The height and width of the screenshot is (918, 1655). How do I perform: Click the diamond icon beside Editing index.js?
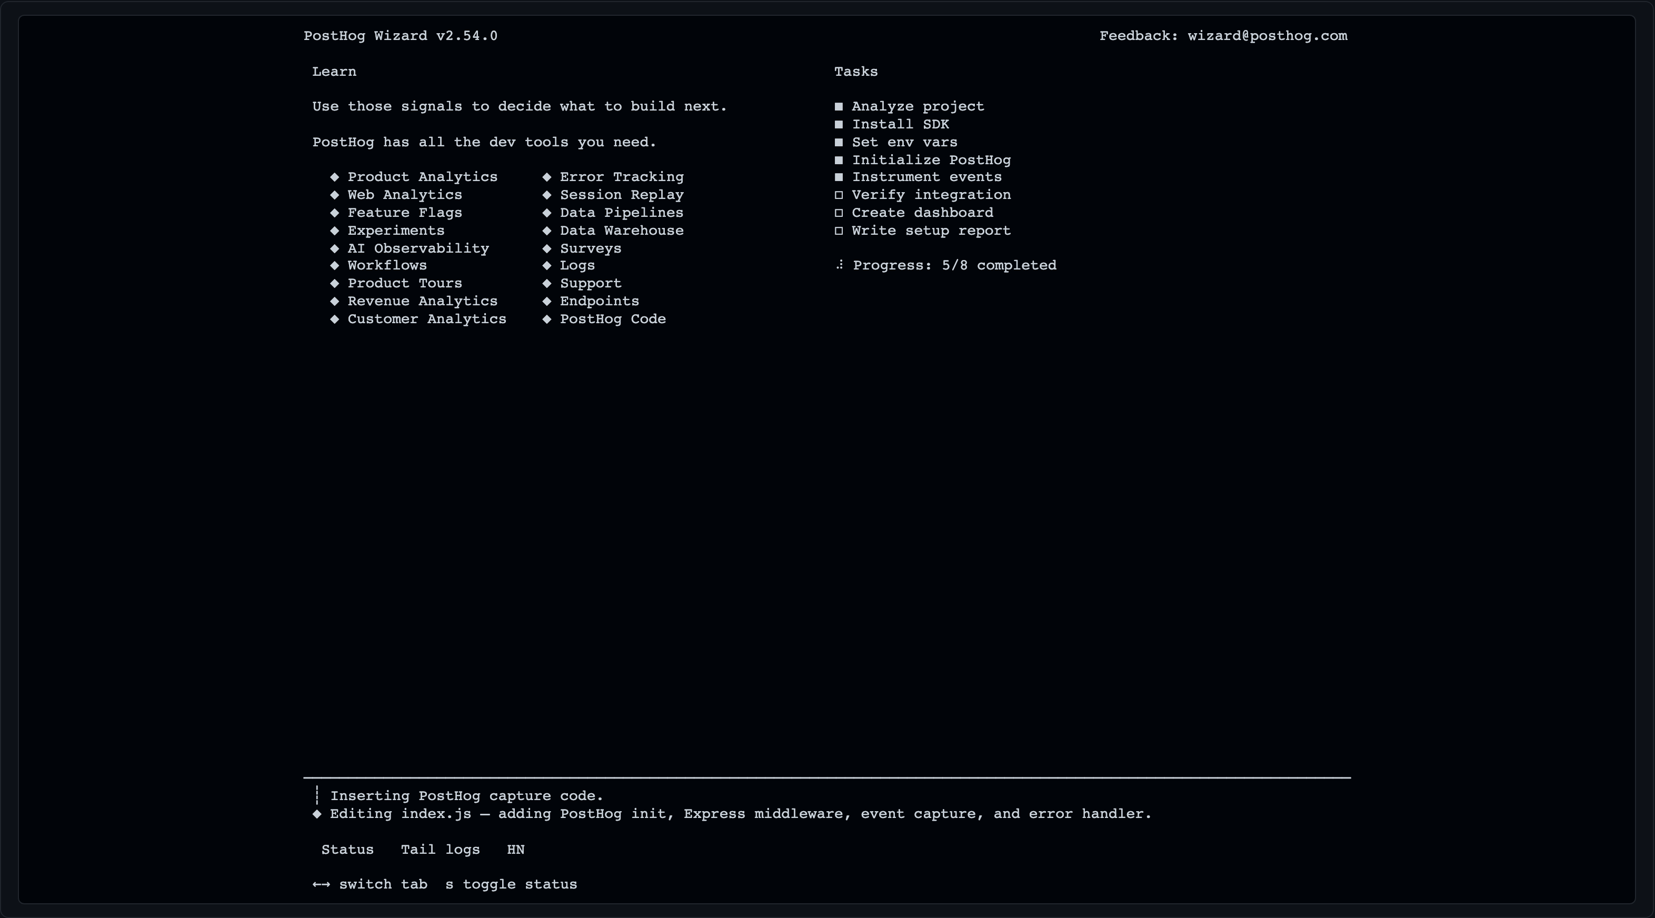pyautogui.click(x=317, y=814)
